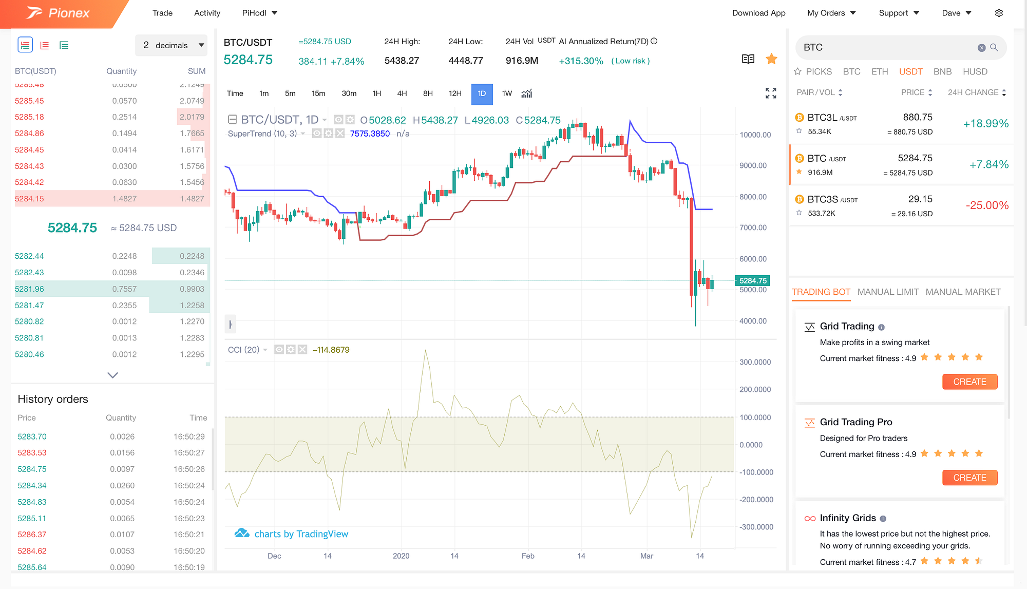The width and height of the screenshot is (1027, 589).
Task: Click the Infinity Grids infinity icon
Action: coord(810,519)
